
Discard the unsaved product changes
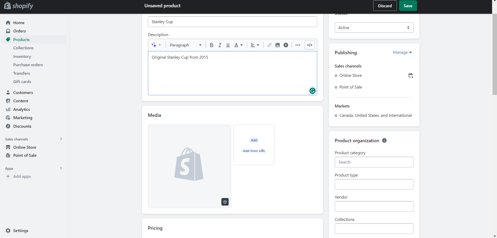click(385, 6)
